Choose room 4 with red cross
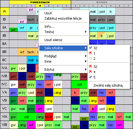The width and height of the screenshot is (133, 129). [x=109, y=72]
